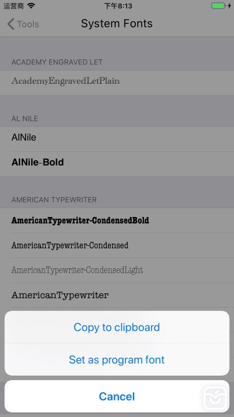234x417 pixels.
Task: Tap the AMERICAN TYPEWRITER section header
Action: (54, 199)
